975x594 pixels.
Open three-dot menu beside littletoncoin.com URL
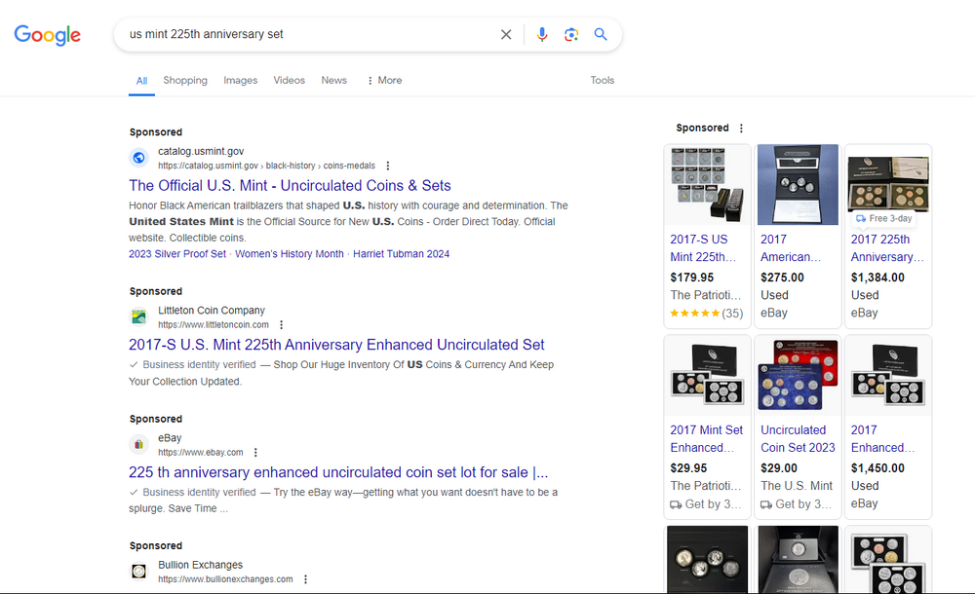coord(281,325)
